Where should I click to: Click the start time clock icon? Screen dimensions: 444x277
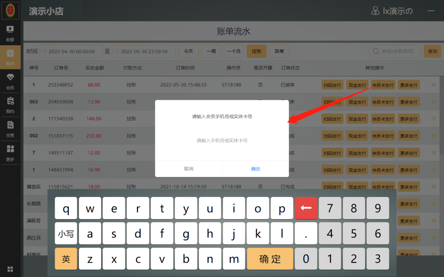click(45, 51)
